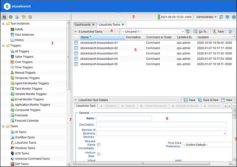Click the Windows Tasks flag icon
The width and height of the screenshot is (237, 167).
(12, 148)
